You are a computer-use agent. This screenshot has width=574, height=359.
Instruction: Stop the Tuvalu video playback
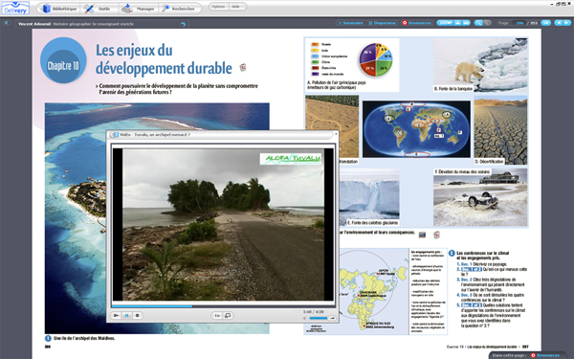137,315
